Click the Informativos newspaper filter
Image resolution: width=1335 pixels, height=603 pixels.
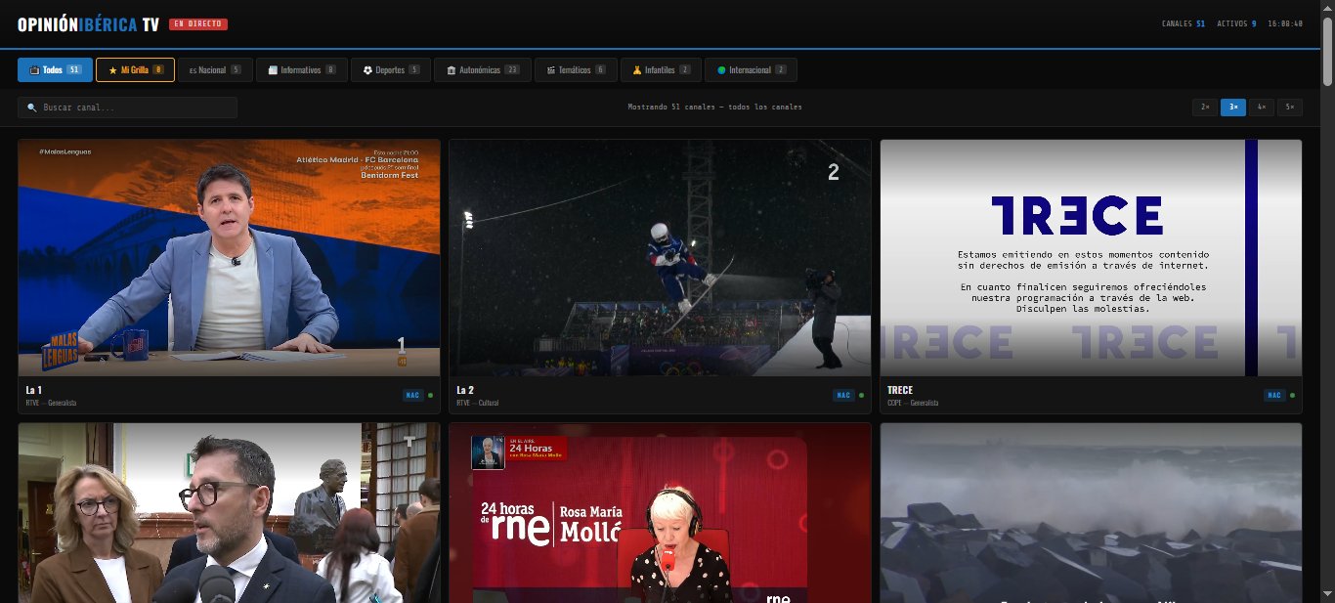coord(301,70)
